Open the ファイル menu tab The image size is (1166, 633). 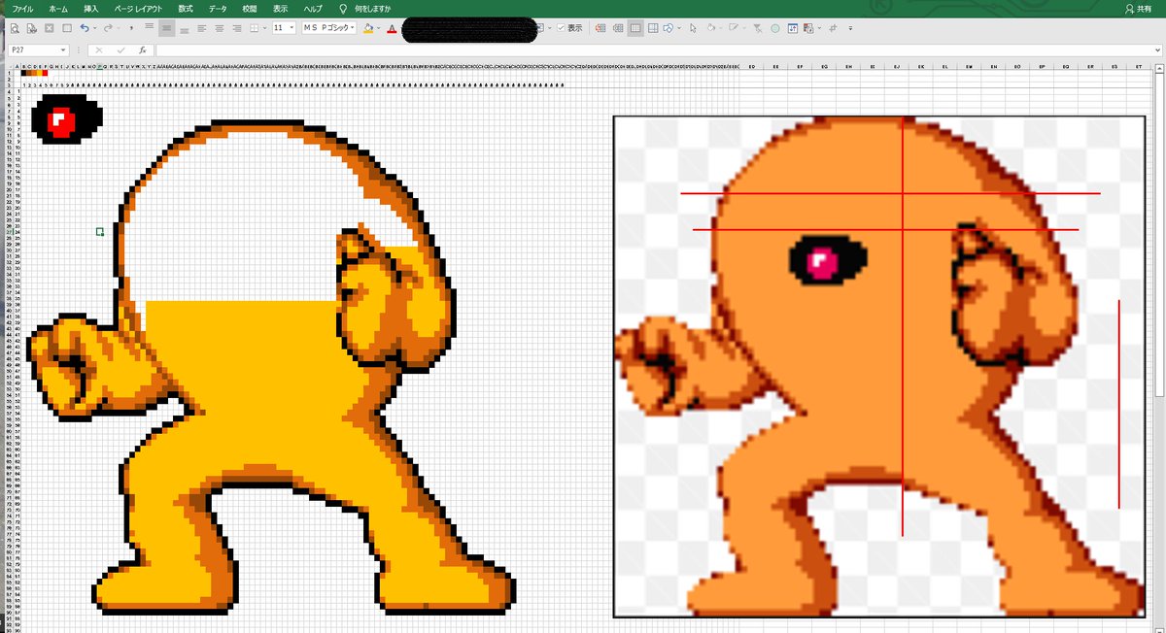(x=21, y=8)
